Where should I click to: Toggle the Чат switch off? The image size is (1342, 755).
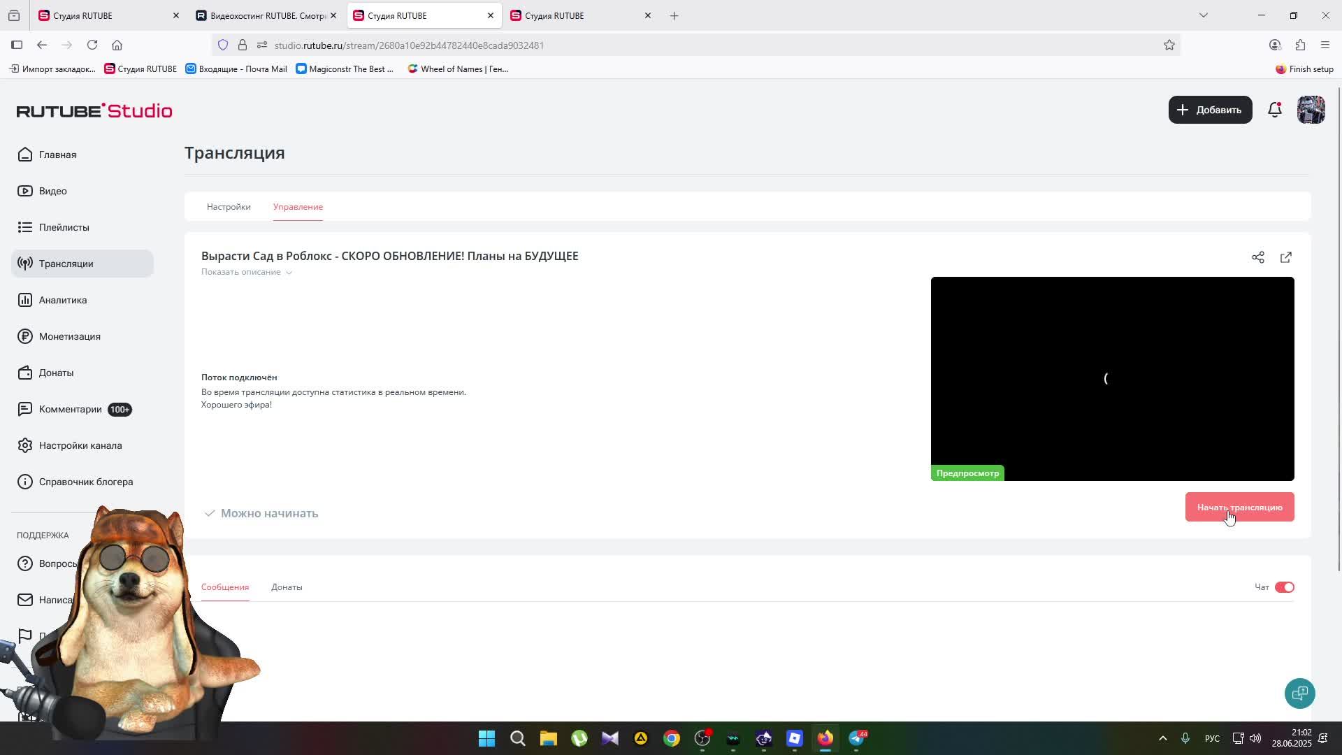pyautogui.click(x=1285, y=587)
